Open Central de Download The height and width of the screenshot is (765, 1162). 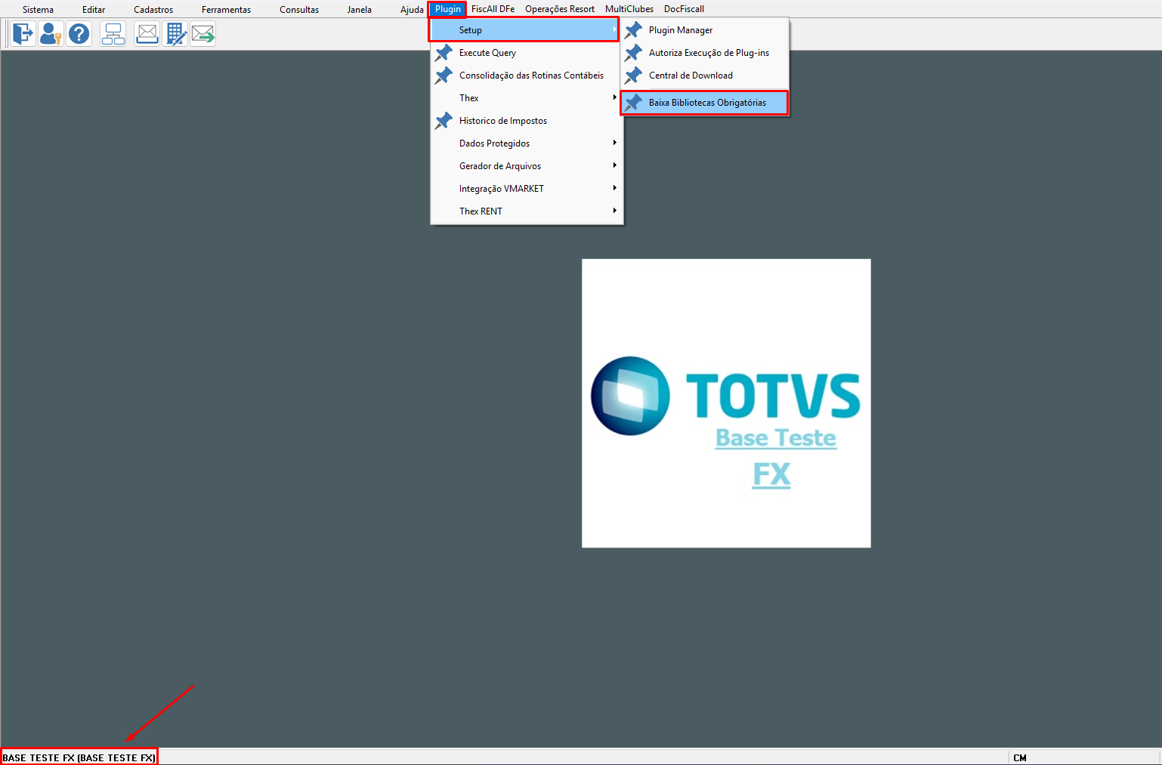point(705,76)
